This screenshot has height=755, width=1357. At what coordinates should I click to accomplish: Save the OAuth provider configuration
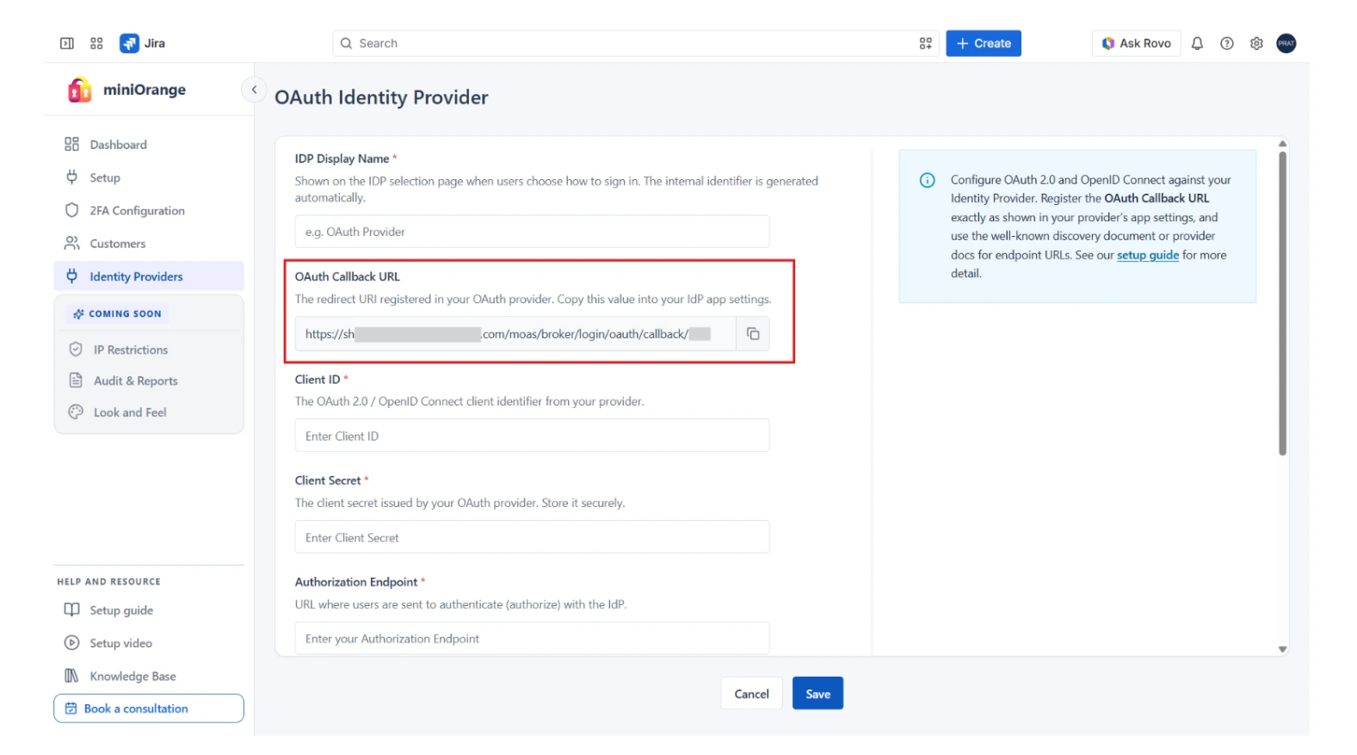(x=817, y=694)
